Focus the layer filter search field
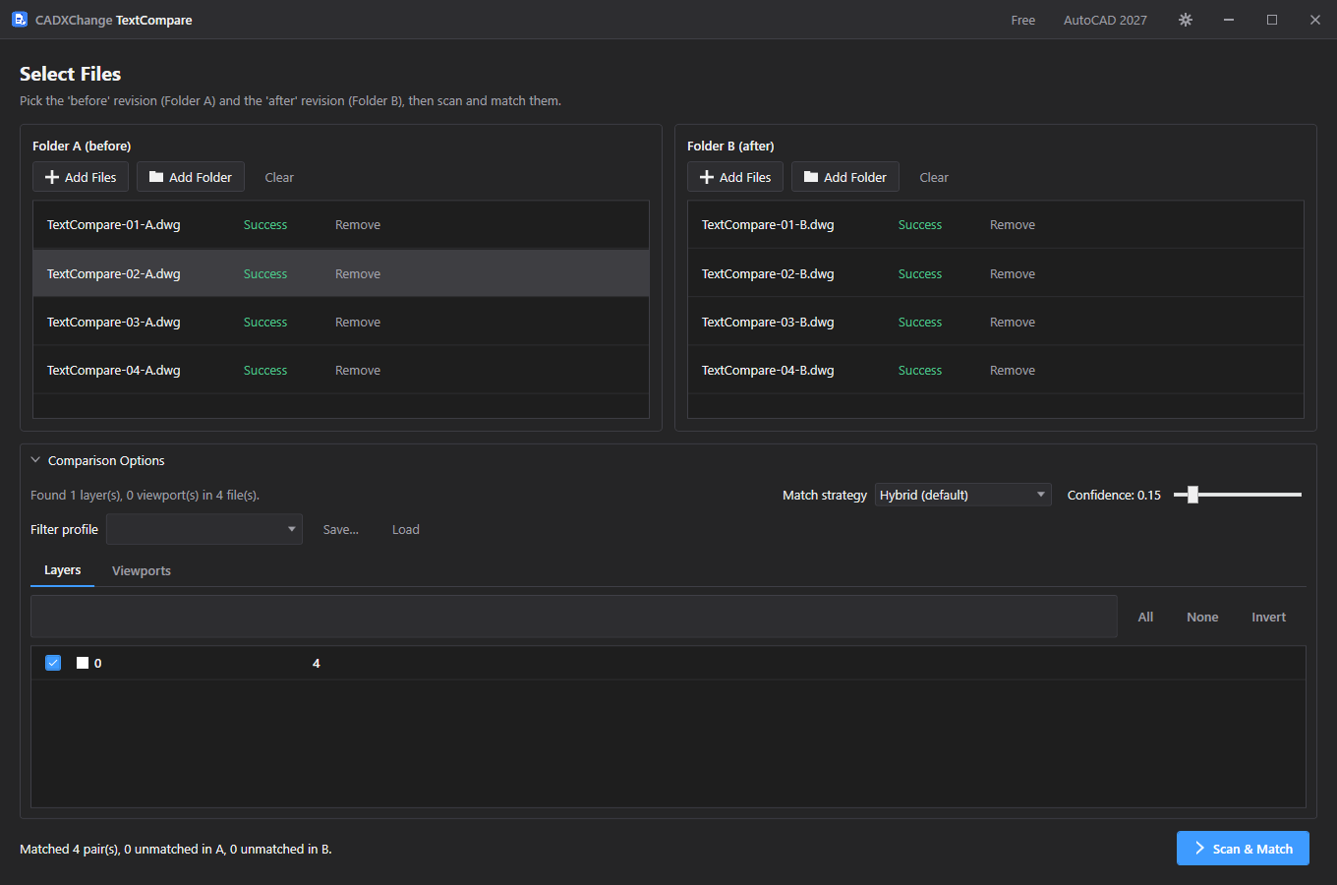Screen dimensions: 1337x885 tap(574, 617)
